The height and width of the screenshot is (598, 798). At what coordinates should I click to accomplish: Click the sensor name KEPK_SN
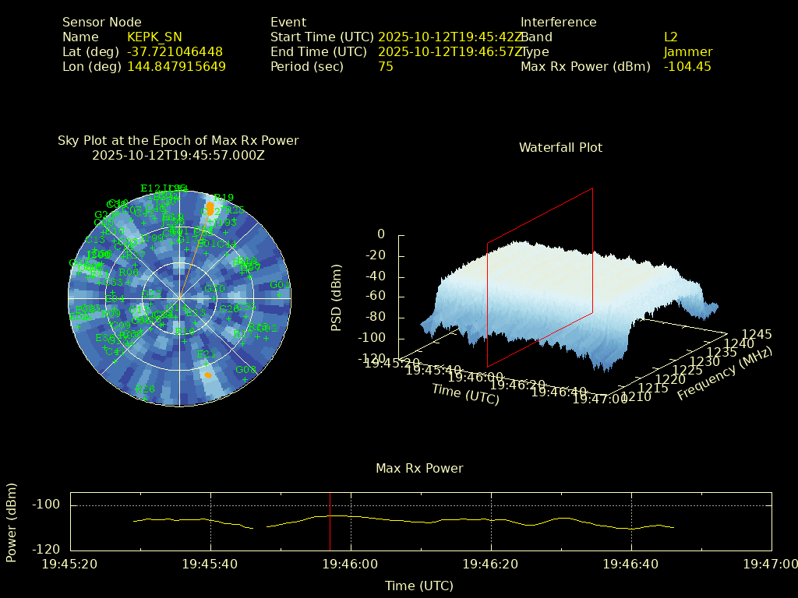click(x=154, y=37)
